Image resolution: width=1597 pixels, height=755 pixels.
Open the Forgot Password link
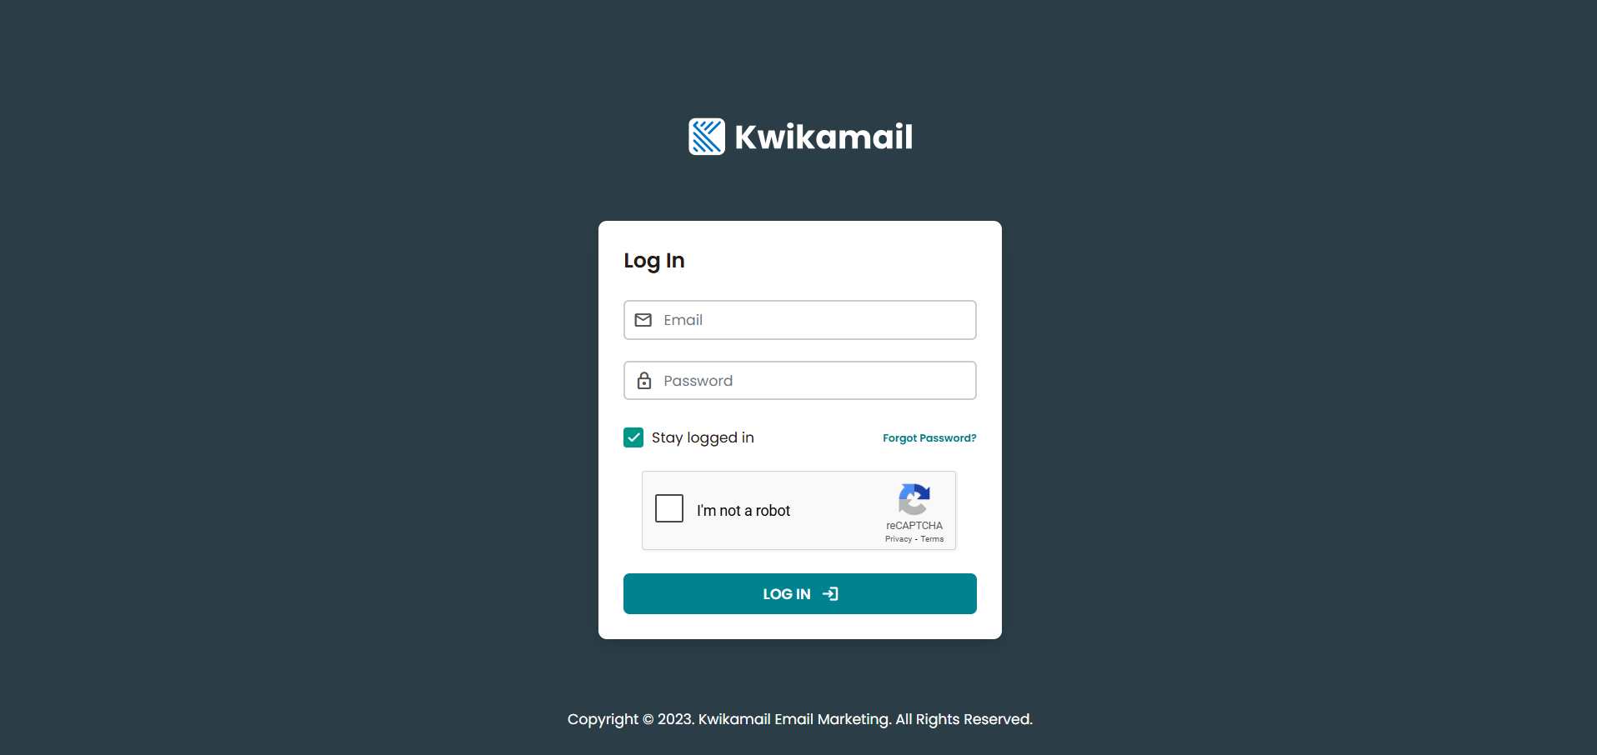pos(929,438)
